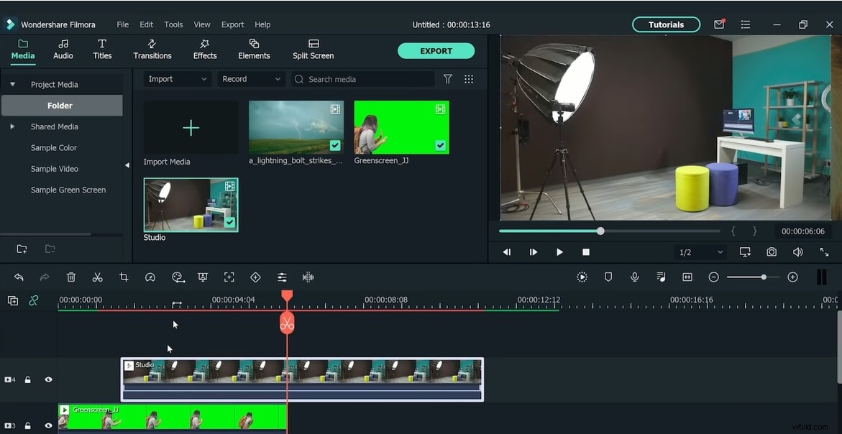Viewport: 842px width, 434px height.
Task: Select the Crop tool in timeline toolbar
Action: (124, 277)
